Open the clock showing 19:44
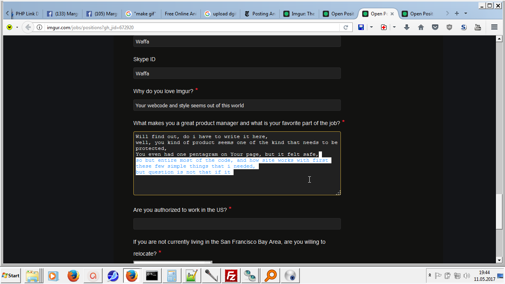The width and height of the screenshot is (505, 284). pyautogui.click(x=484, y=275)
